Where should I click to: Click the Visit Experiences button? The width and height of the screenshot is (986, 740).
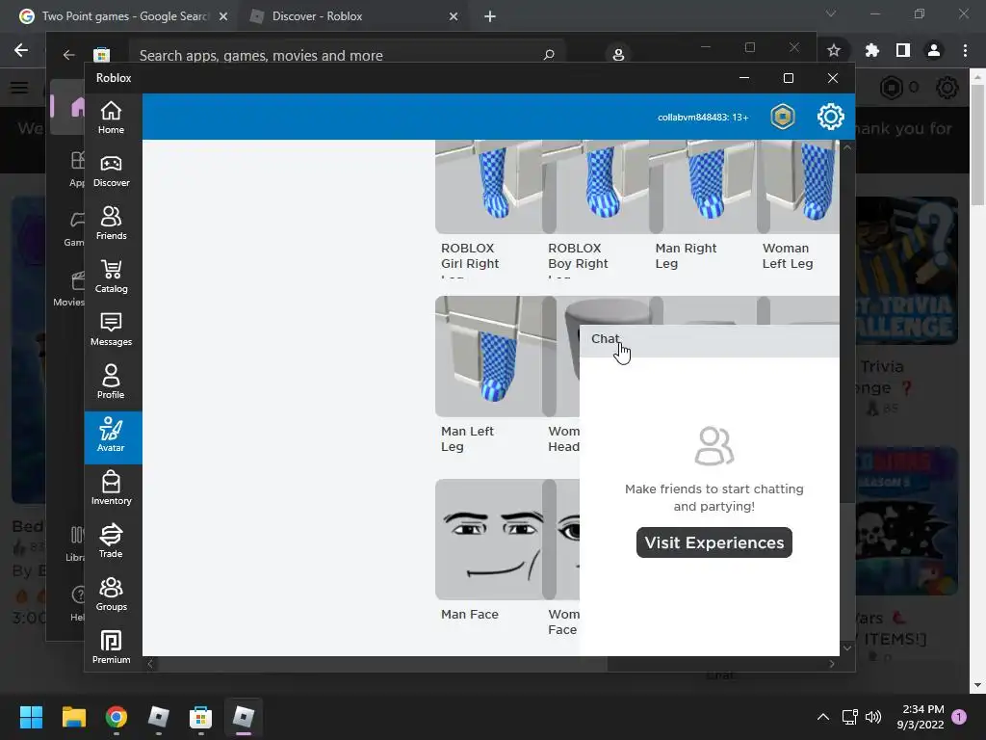[x=714, y=542]
